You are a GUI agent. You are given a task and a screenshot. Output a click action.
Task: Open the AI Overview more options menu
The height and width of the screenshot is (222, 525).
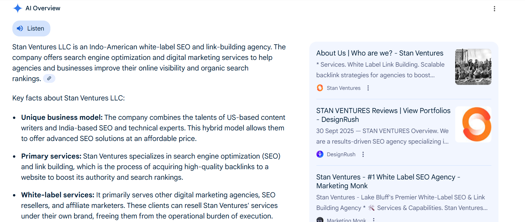click(494, 9)
